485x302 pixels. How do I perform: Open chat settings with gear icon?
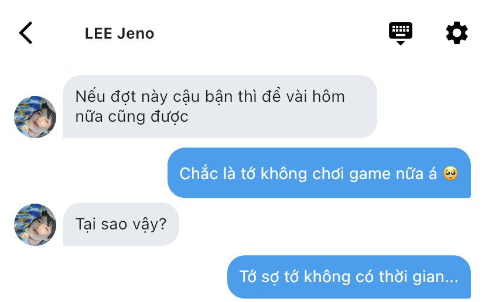point(456,33)
